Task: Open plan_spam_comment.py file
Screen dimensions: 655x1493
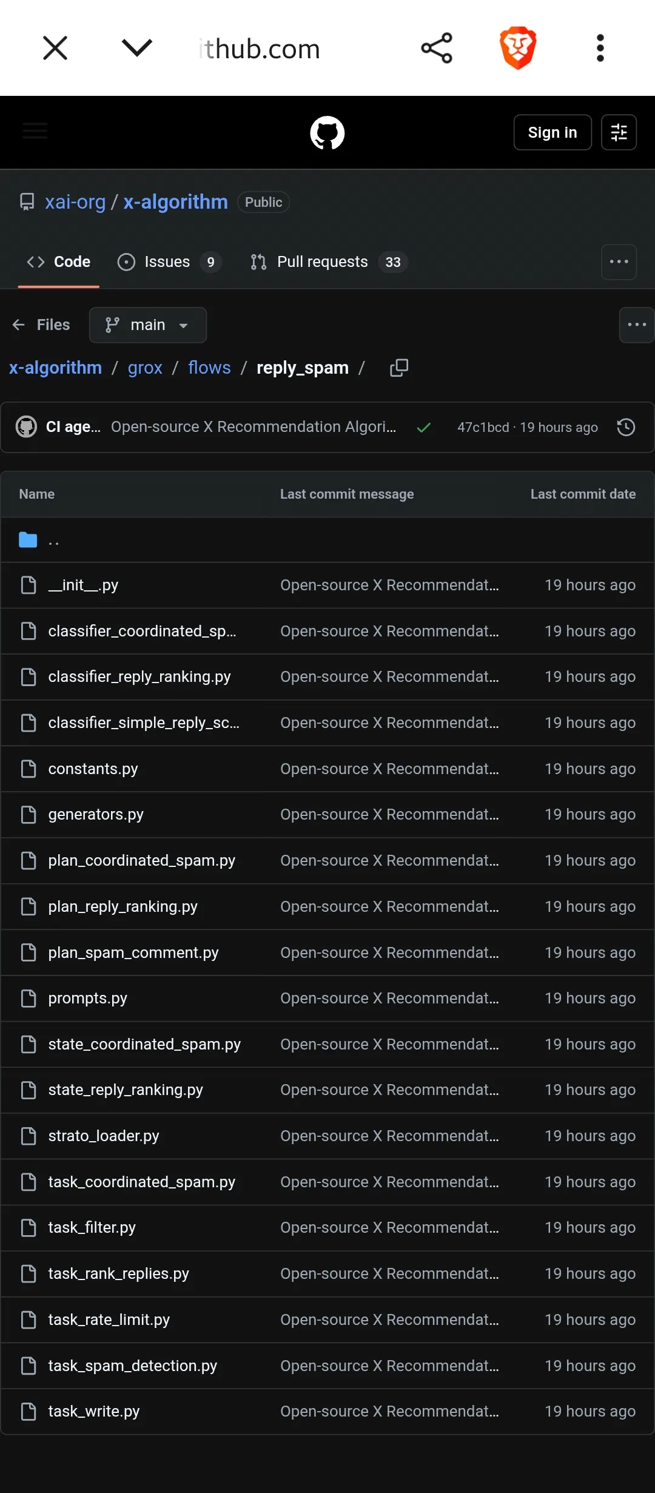Action: point(133,953)
